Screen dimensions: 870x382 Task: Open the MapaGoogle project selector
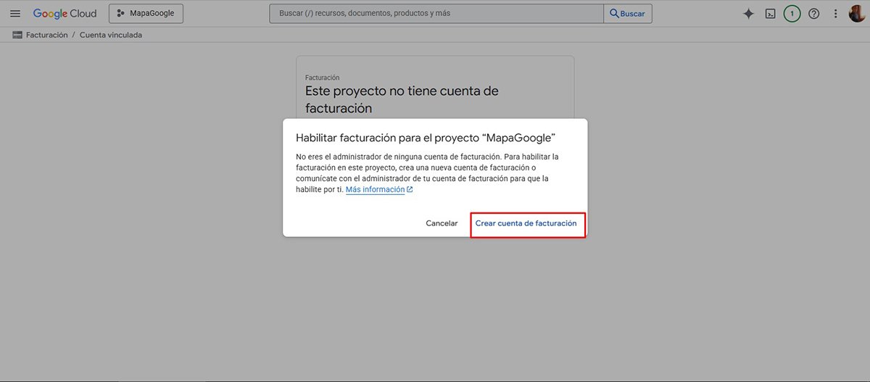click(x=146, y=14)
